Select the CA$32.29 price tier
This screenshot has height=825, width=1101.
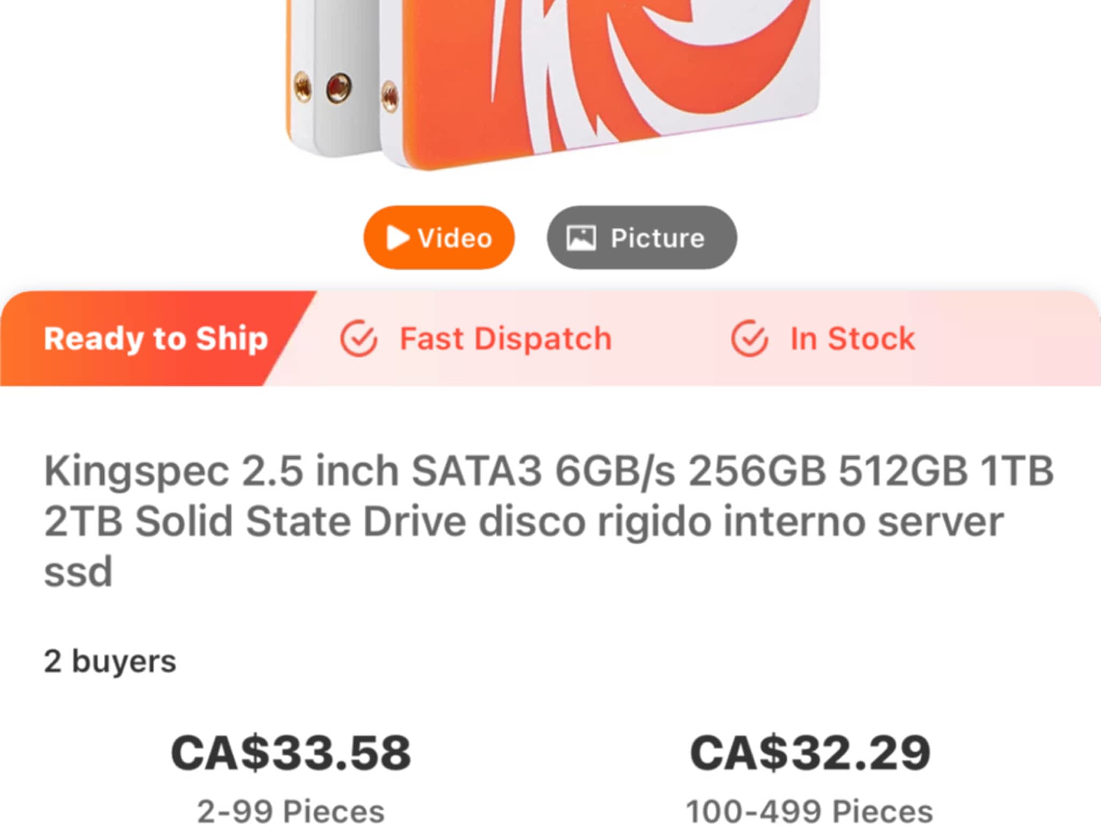[810, 753]
